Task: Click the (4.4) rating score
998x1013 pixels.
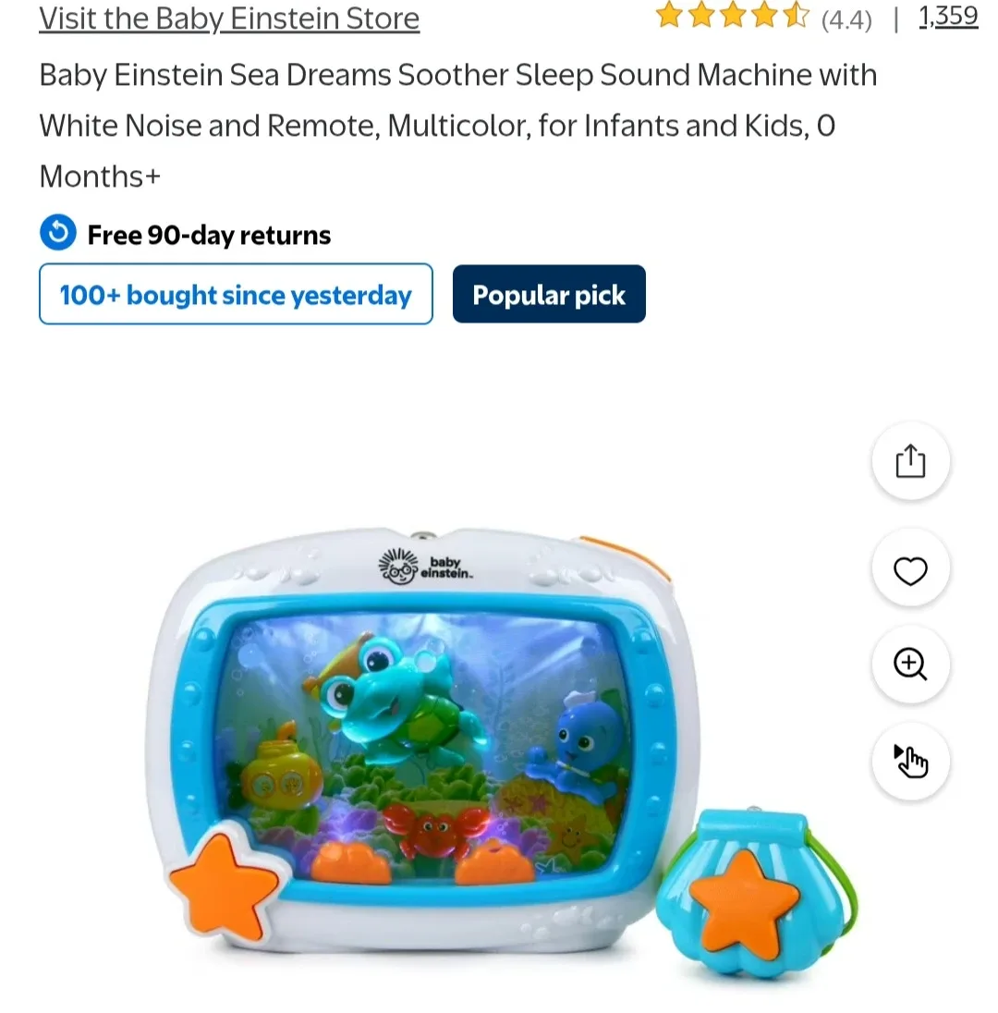Action: (x=846, y=19)
